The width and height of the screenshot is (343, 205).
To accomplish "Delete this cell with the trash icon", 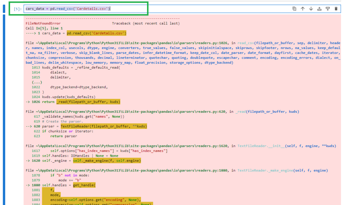I will pyautogui.click(x=336, y=9).
